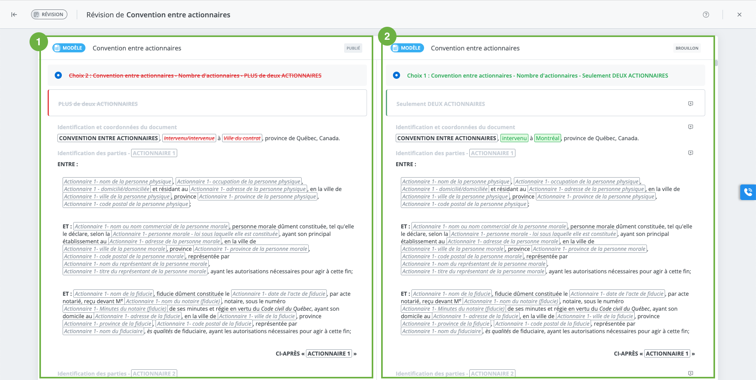
Task: Click comment icon beside ACTIONNAIRE 2 parties
Action: coord(690,373)
